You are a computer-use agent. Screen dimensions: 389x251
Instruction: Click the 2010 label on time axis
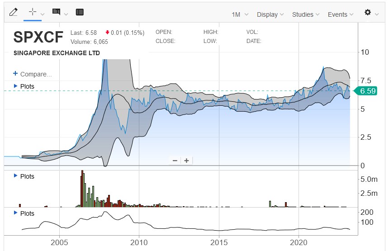(139, 242)
